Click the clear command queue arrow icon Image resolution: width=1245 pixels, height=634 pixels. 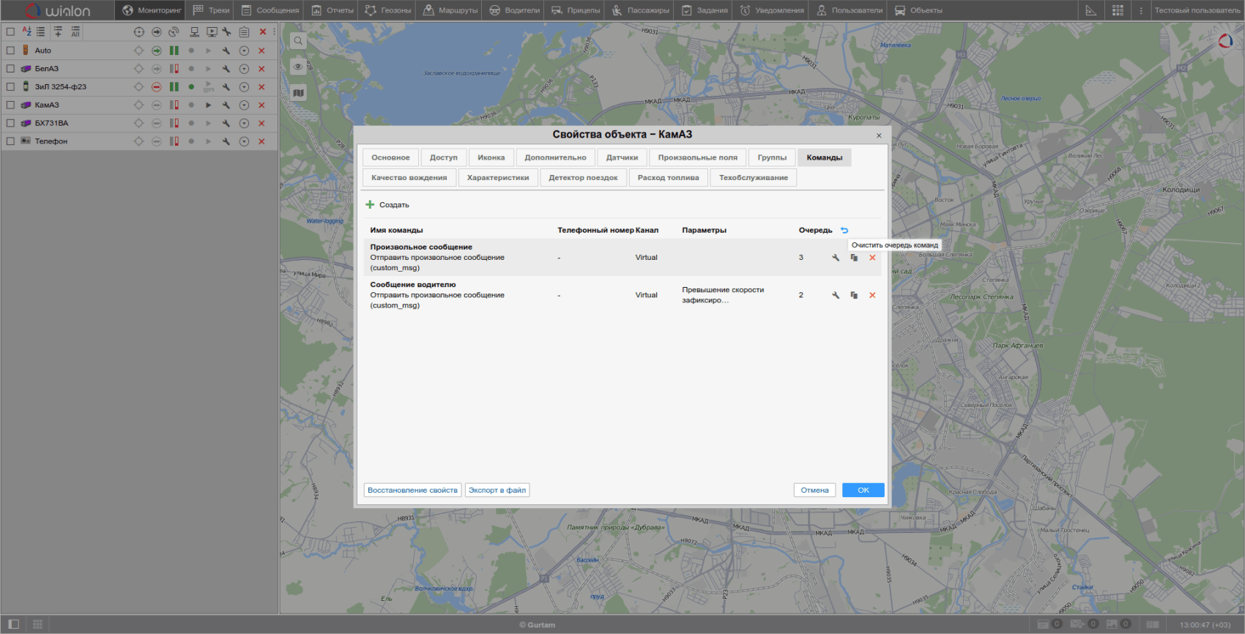click(844, 230)
